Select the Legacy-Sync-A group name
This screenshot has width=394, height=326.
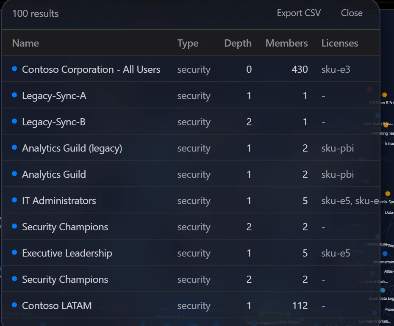point(54,96)
